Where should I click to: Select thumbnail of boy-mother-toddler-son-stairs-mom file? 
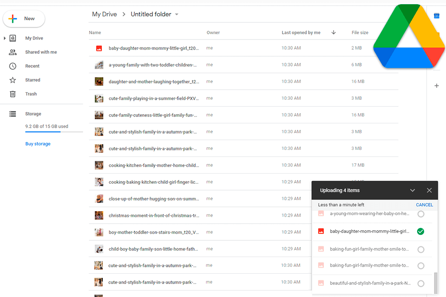[99, 232]
